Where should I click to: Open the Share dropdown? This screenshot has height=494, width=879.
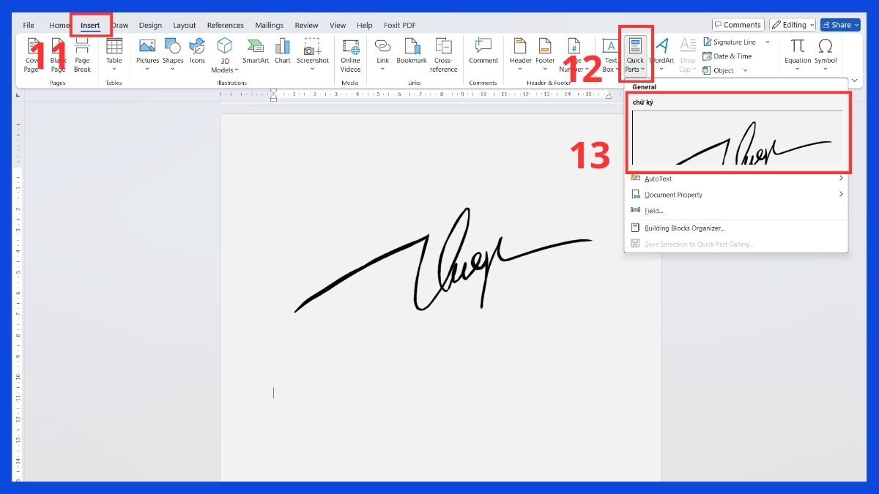coord(840,25)
